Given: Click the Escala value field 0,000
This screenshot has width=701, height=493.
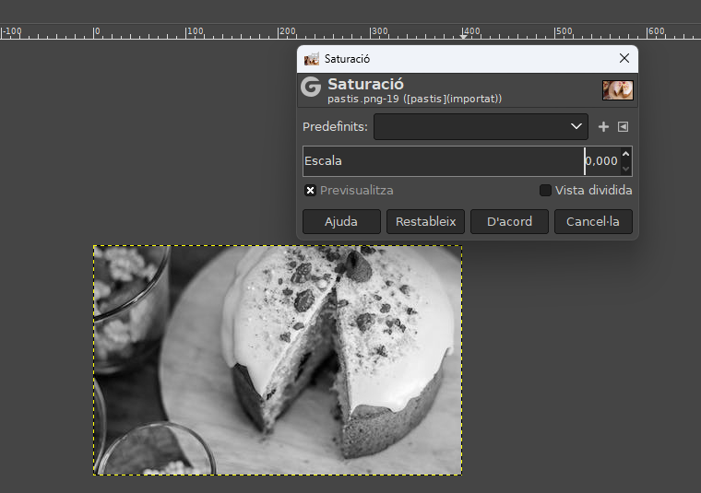Looking at the screenshot, I should tap(601, 161).
